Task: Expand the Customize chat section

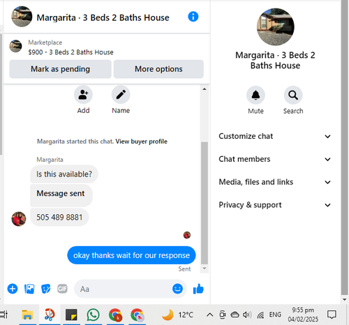Action: (274, 136)
